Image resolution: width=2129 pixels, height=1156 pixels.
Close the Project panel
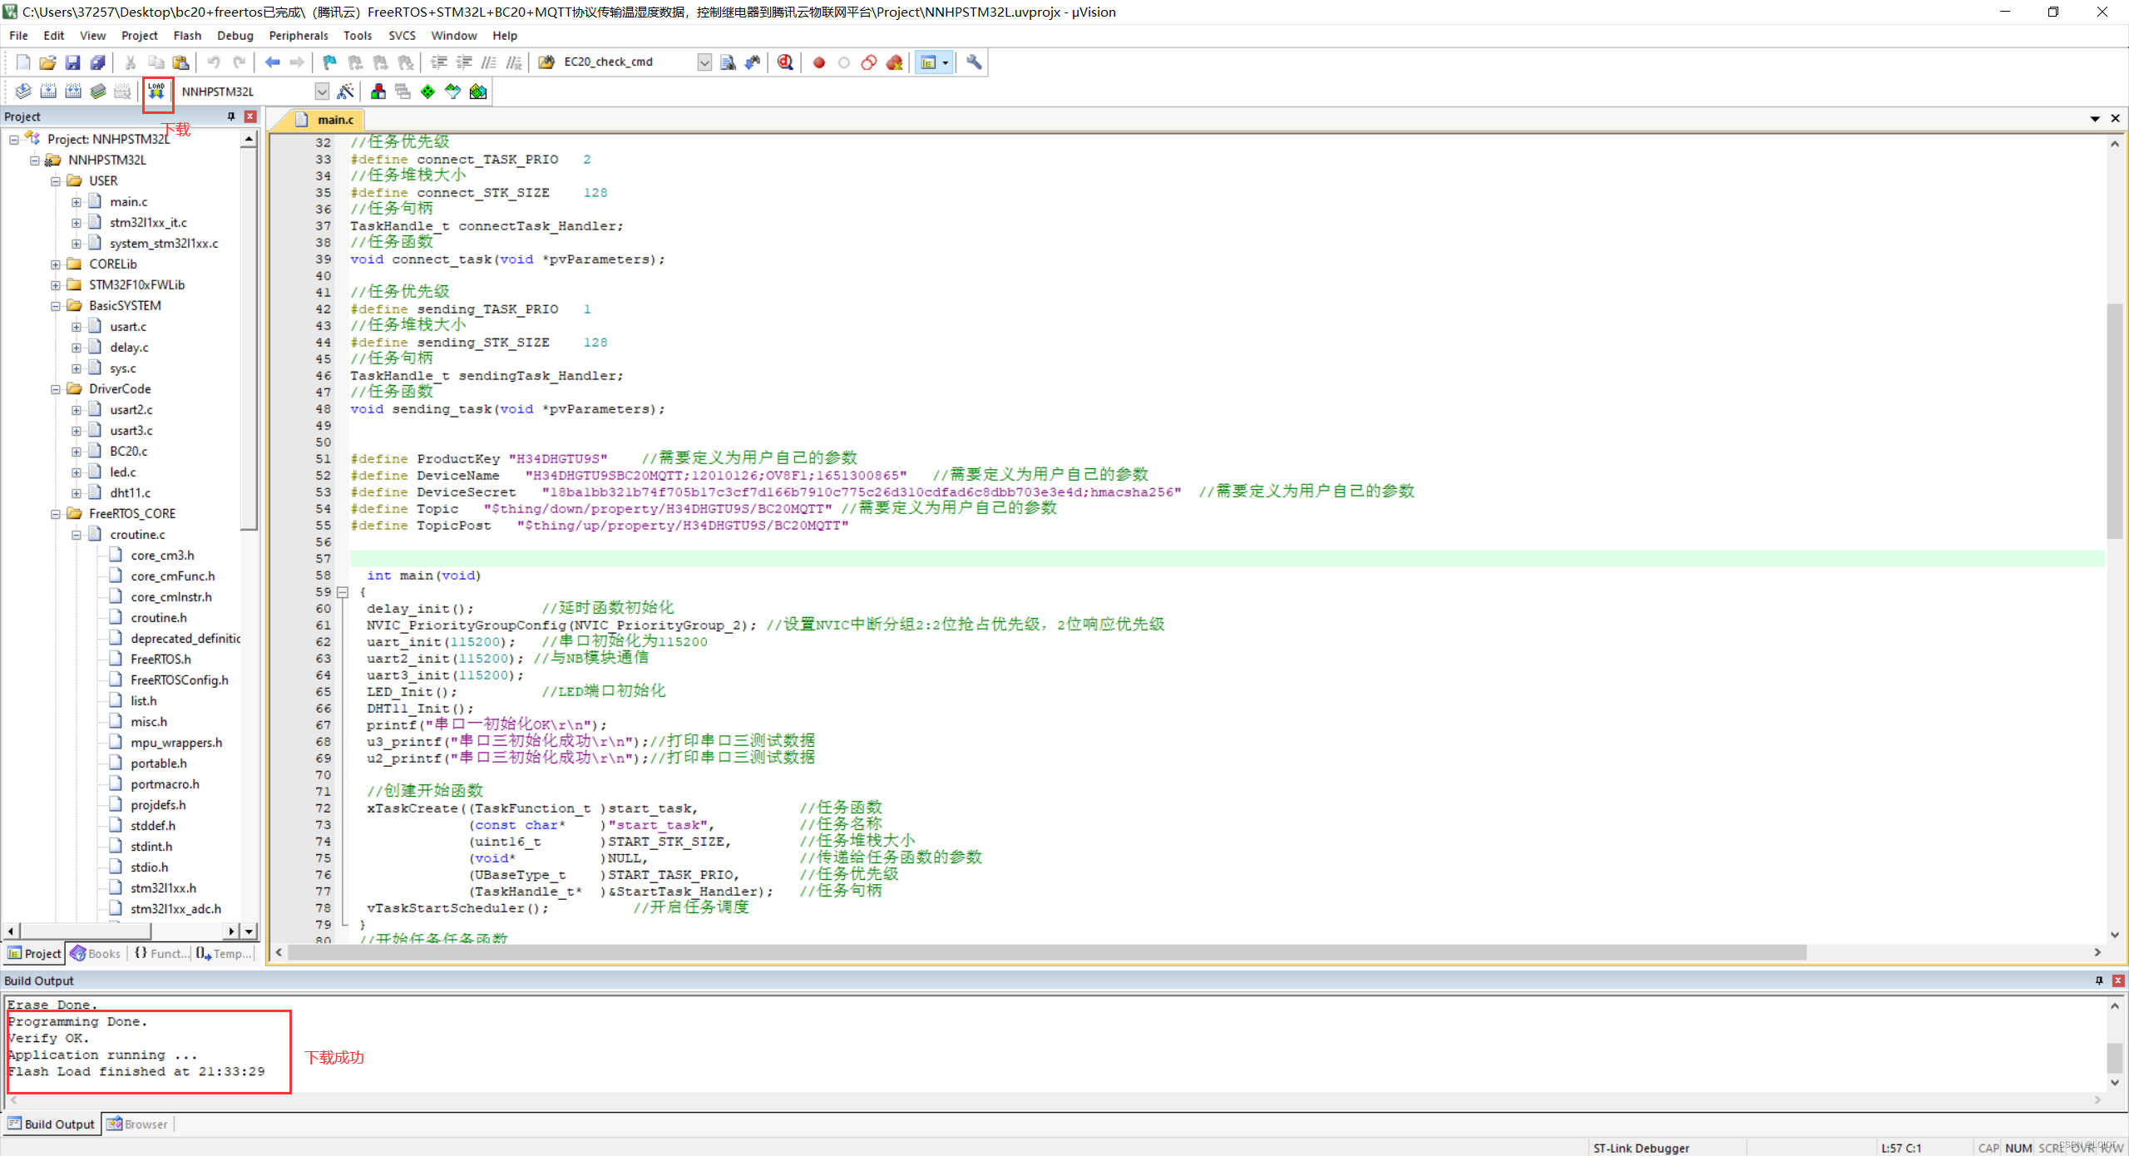250,116
